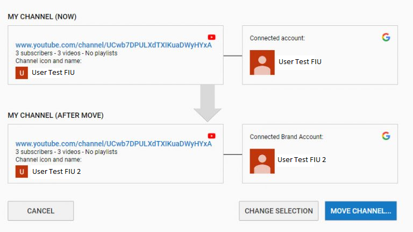Click the User Test FIU connected account name

[x=300, y=62]
